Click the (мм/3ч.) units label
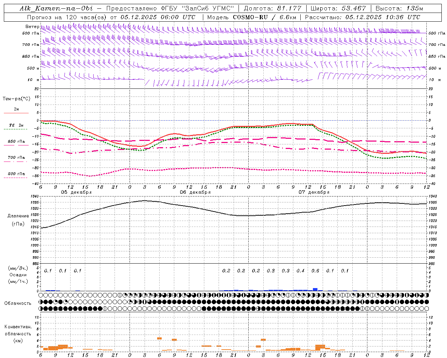The width and height of the screenshot is (447, 358). click(18, 268)
